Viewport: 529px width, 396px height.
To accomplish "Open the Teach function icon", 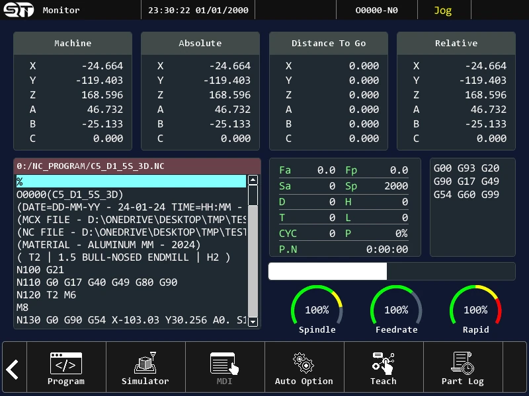I will point(383,363).
